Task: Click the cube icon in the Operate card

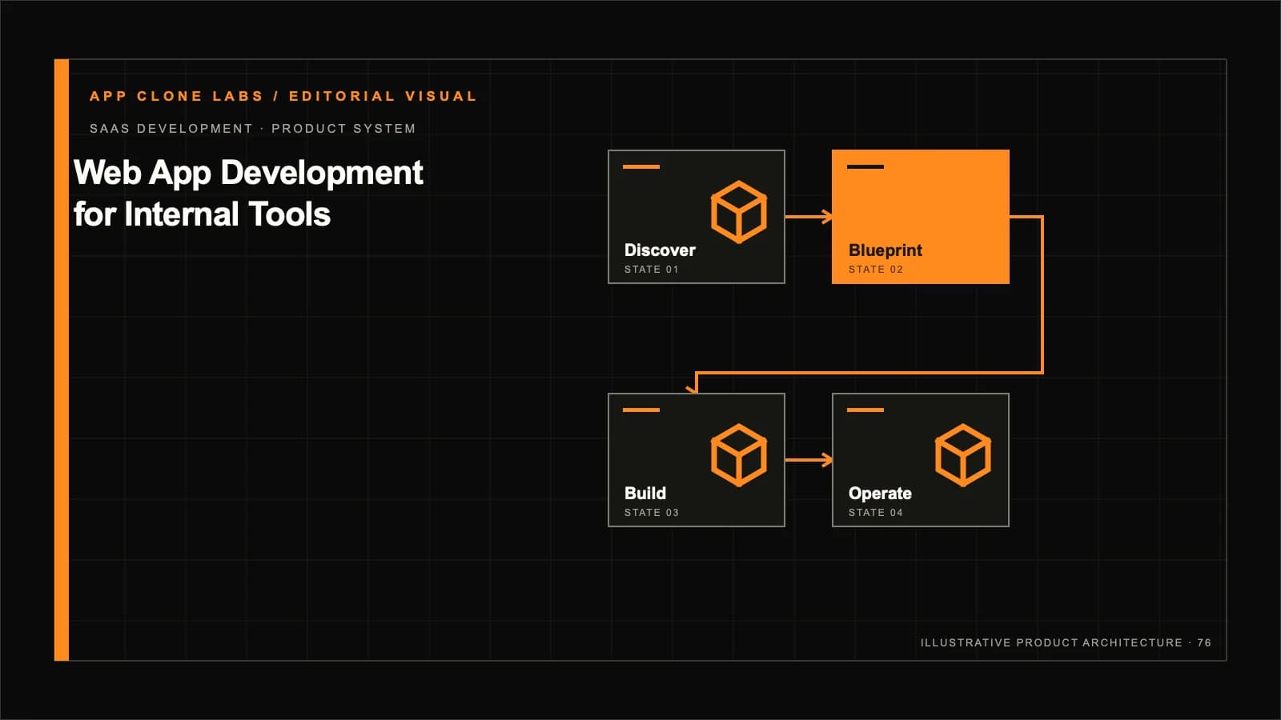Action: pyautogui.click(x=962, y=455)
